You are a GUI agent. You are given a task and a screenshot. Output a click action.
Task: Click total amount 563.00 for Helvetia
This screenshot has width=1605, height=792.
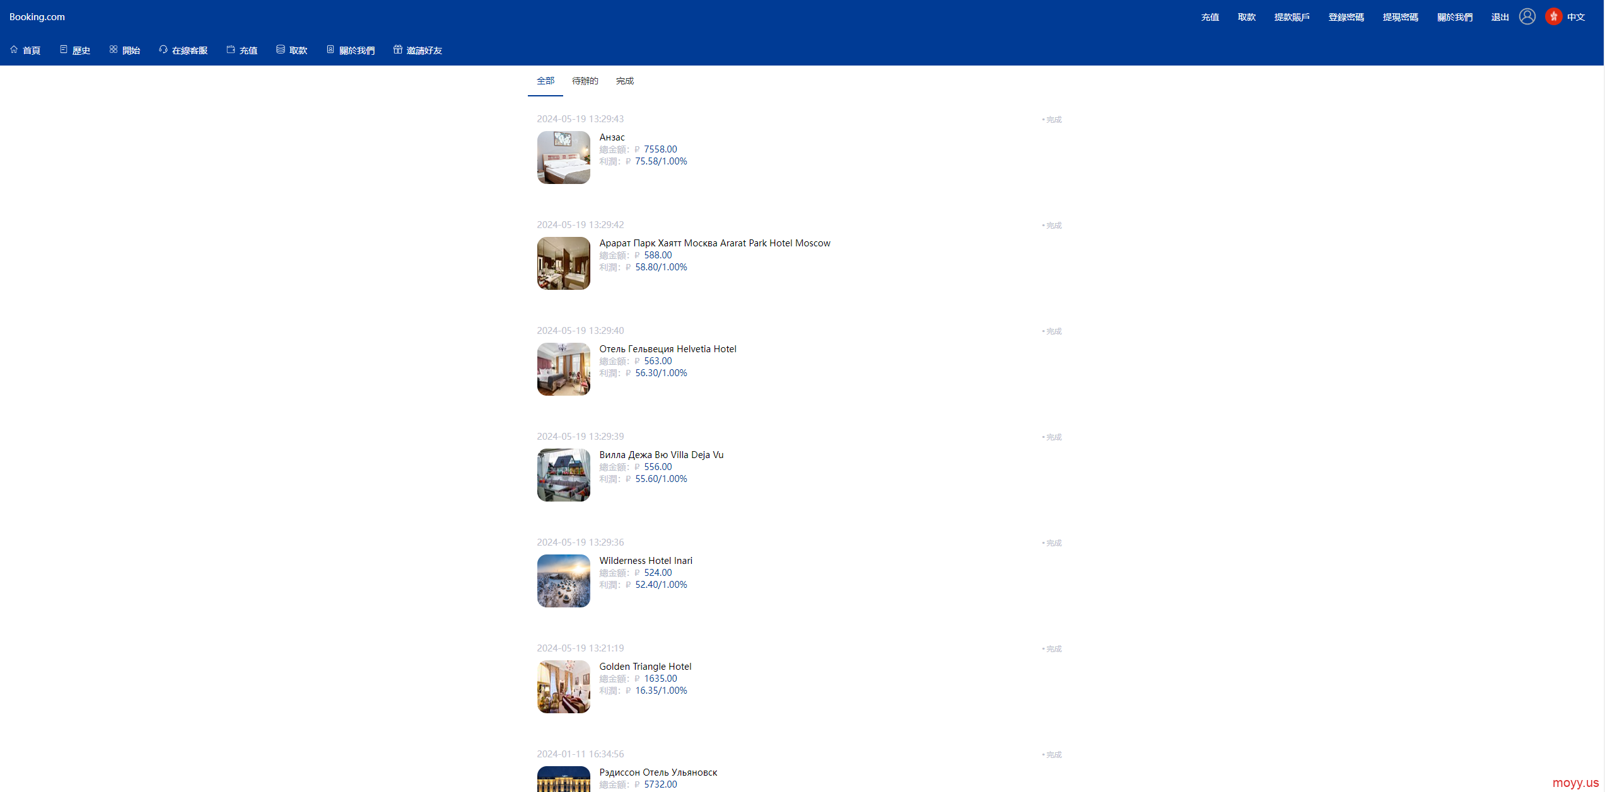[x=658, y=361]
